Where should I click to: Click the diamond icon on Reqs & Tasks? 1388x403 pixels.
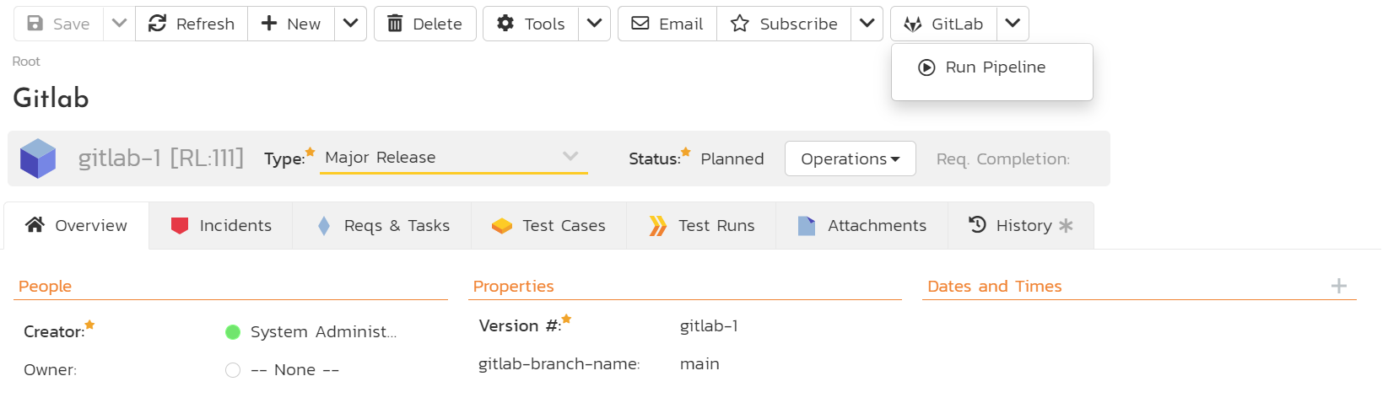pyautogui.click(x=324, y=226)
